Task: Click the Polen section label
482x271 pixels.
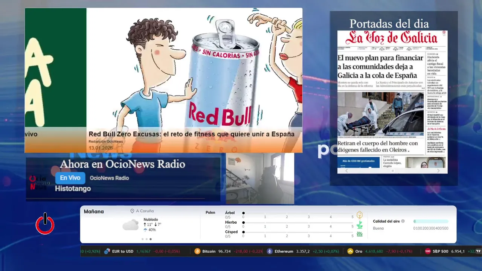Action: click(x=210, y=213)
